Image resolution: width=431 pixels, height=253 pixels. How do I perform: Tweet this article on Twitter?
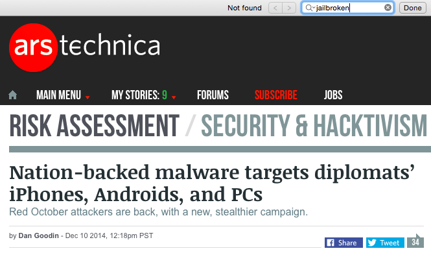(385, 243)
